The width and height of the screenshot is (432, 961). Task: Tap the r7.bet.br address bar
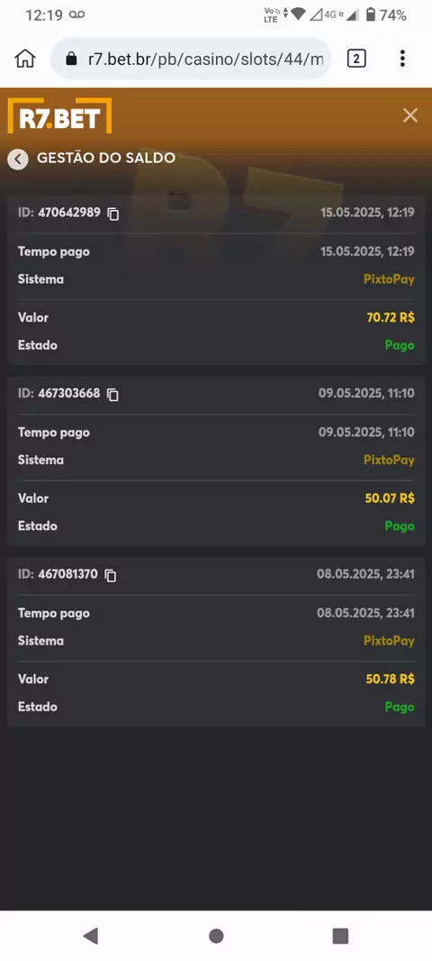(x=191, y=59)
